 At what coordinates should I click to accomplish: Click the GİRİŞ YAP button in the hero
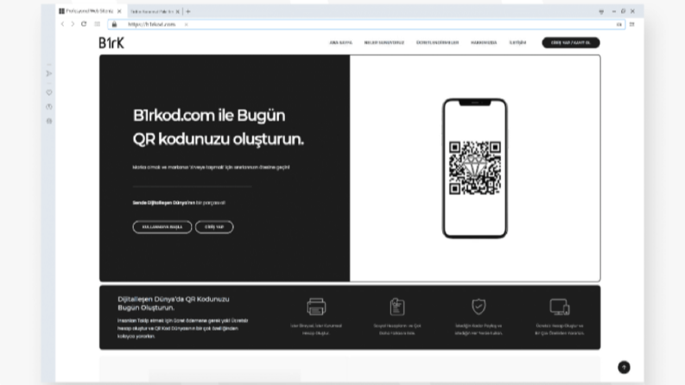click(214, 227)
